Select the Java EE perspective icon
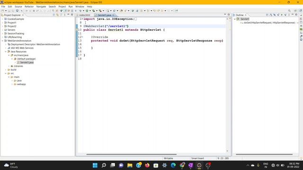The image size is (303, 170). click(301, 11)
